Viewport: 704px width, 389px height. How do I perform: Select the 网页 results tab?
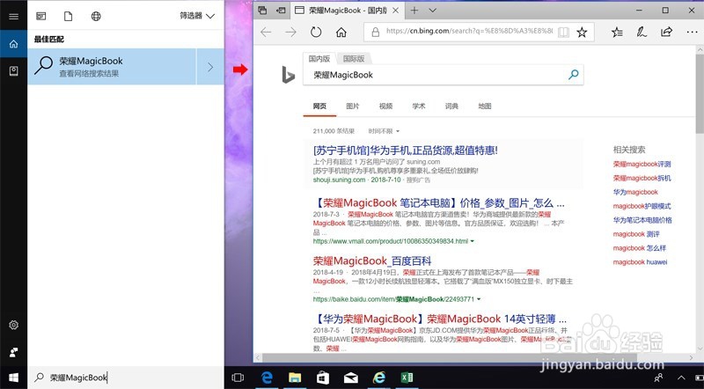point(319,106)
